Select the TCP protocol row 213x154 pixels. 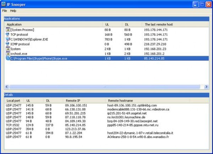pos(106,34)
